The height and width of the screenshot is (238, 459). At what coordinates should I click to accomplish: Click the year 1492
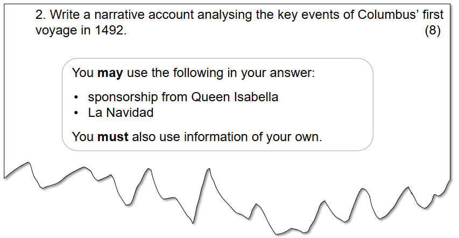(x=111, y=31)
